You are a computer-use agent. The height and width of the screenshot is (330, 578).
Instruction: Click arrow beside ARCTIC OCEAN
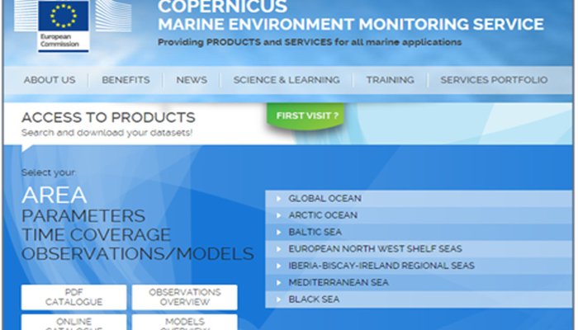279,215
